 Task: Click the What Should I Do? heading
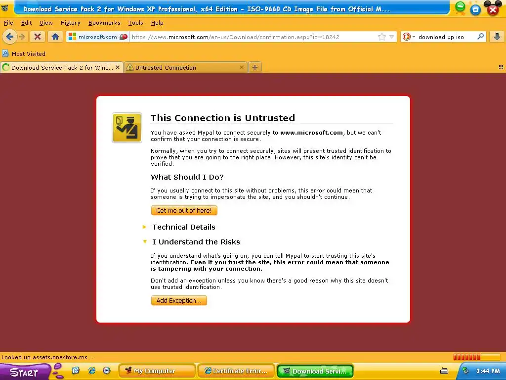point(187,177)
